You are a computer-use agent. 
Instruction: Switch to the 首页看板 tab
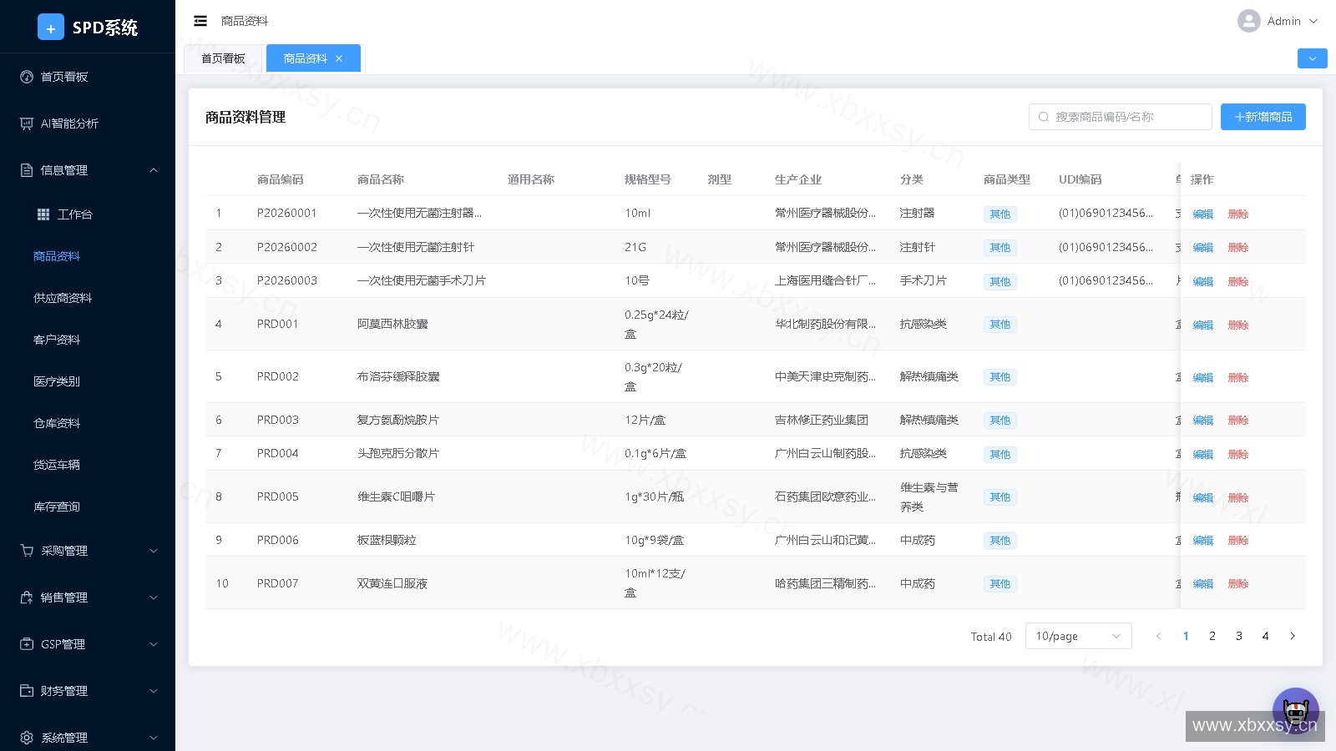[x=223, y=58]
